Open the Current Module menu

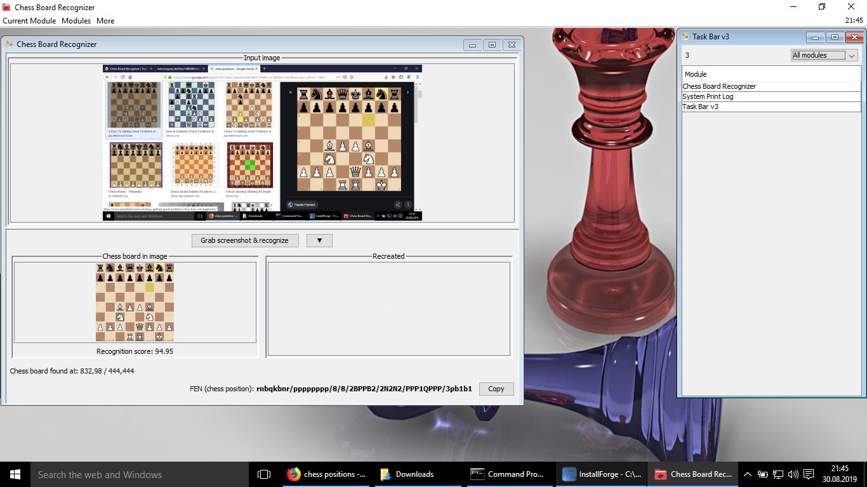29,21
